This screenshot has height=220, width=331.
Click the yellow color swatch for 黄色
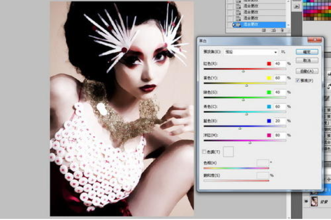click(x=269, y=78)
